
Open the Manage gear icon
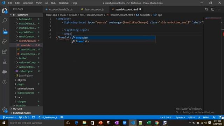(5, 110)
